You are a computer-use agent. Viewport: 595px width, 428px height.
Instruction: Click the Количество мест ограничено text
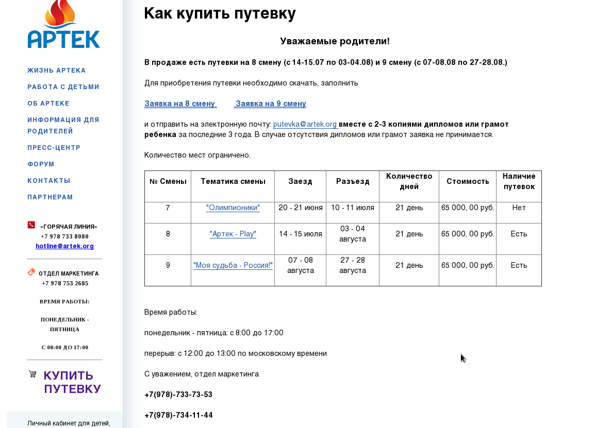click(197, 155)
